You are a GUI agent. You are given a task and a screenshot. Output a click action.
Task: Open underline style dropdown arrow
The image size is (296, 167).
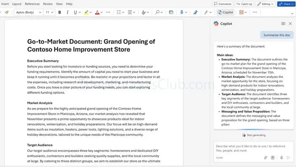click(79, 12)
